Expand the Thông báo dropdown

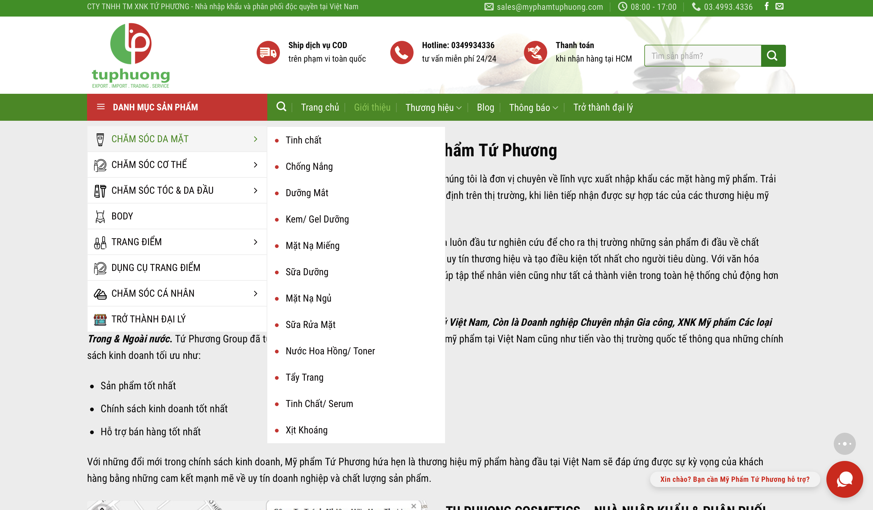(533, 107)
